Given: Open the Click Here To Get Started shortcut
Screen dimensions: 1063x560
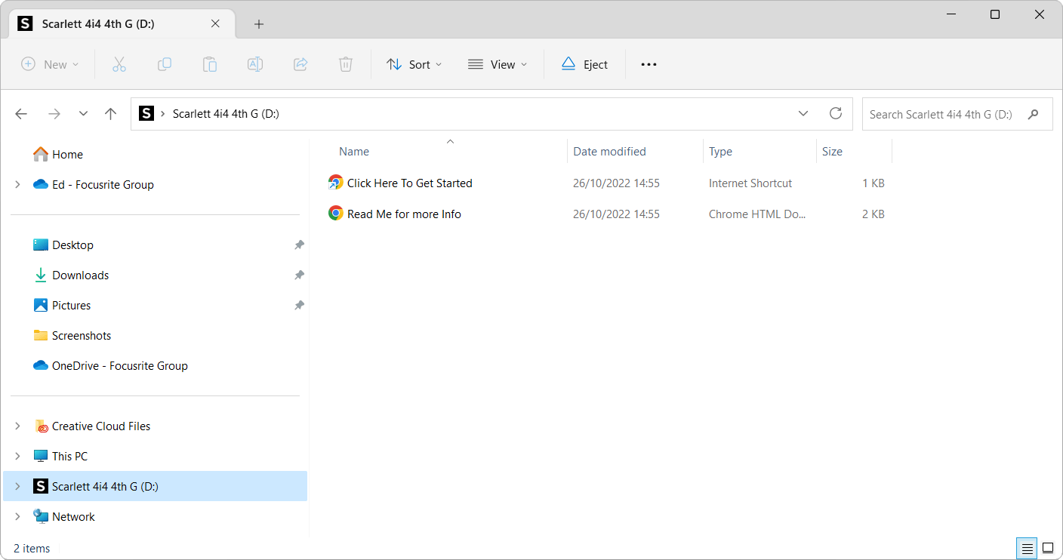Looking at the screenshot, I should coord(408,183).
